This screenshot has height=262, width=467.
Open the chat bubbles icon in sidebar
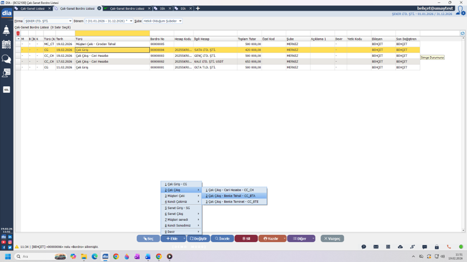point(6,59)
